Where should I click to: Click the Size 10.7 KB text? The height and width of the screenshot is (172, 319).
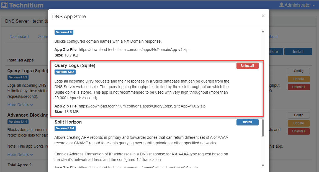(66, 55)
